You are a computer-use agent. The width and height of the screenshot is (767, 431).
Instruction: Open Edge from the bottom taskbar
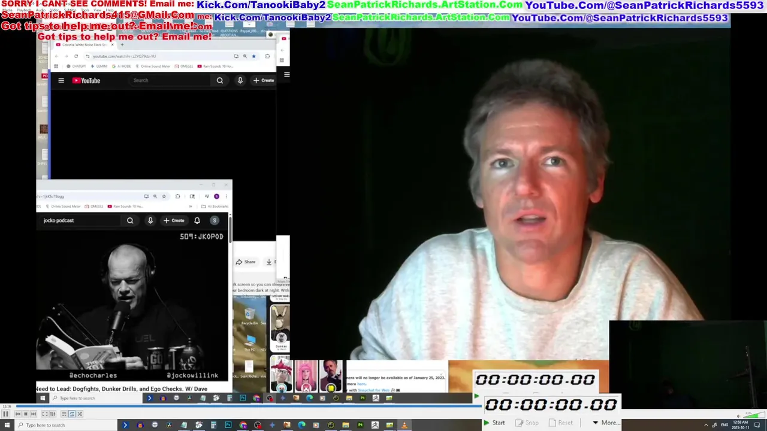[301, 425]
